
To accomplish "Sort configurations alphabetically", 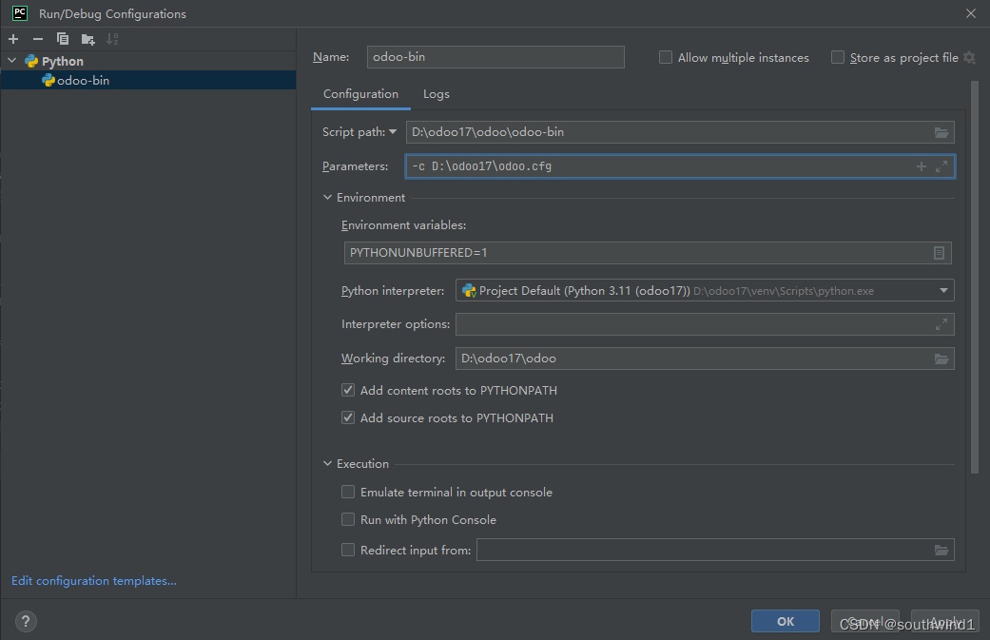I will (112, 39).
